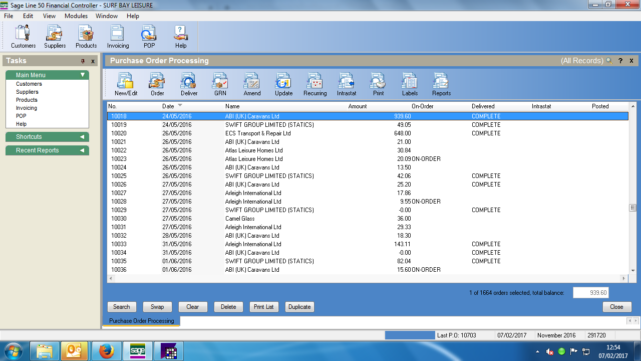Open Reports in the POP toolbar
Image resolution: width=641 pixels, height=361 pixels.
pos(441,84)
